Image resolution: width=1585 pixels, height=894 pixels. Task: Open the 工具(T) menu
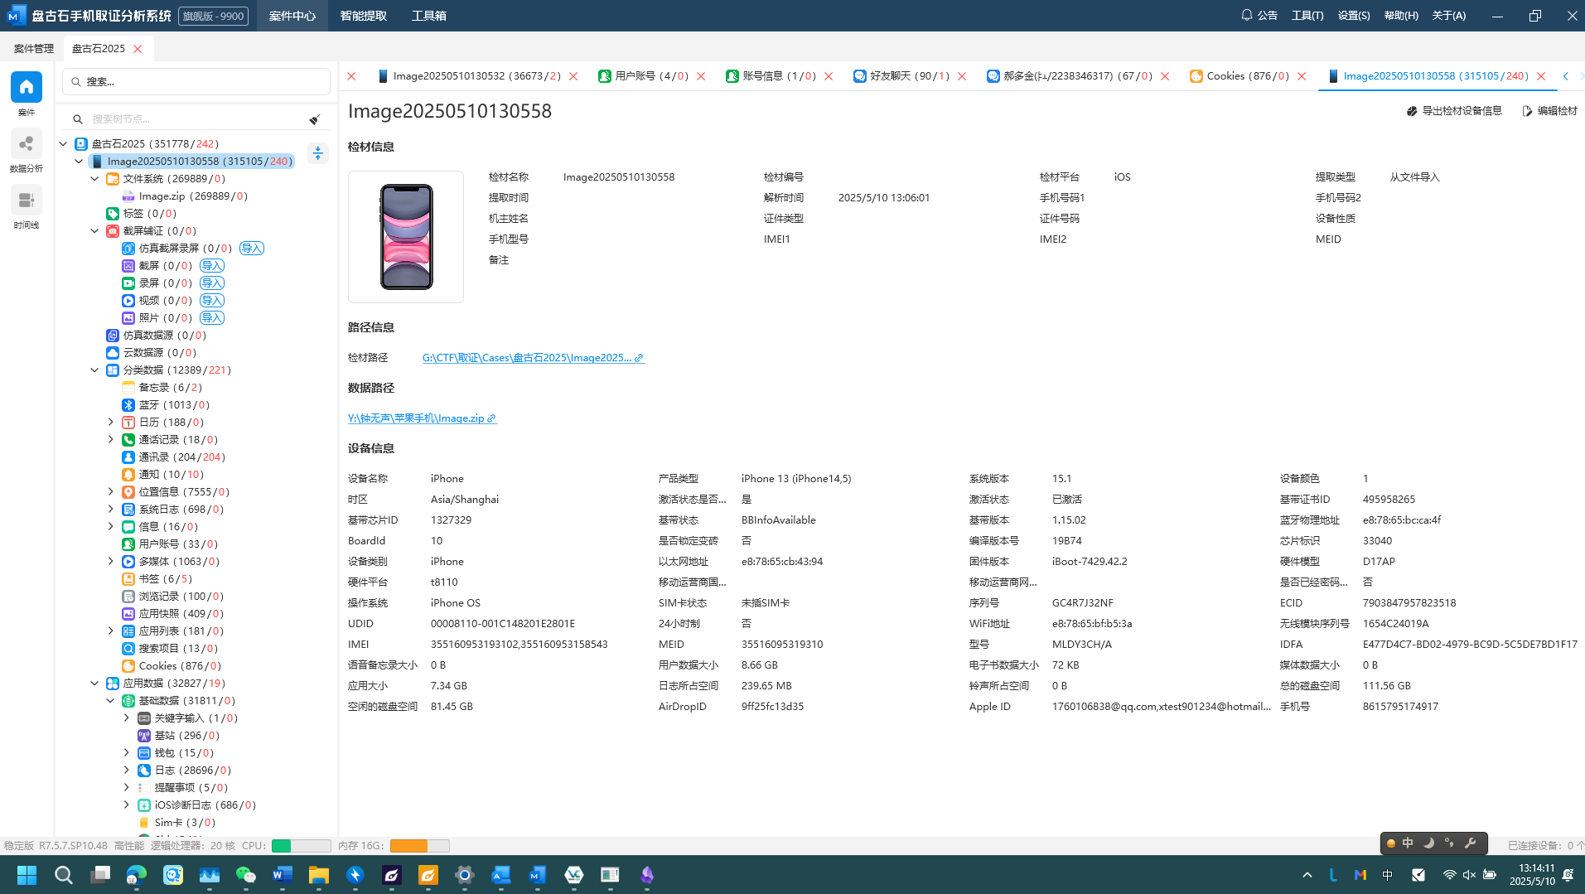coord(1307,16)
